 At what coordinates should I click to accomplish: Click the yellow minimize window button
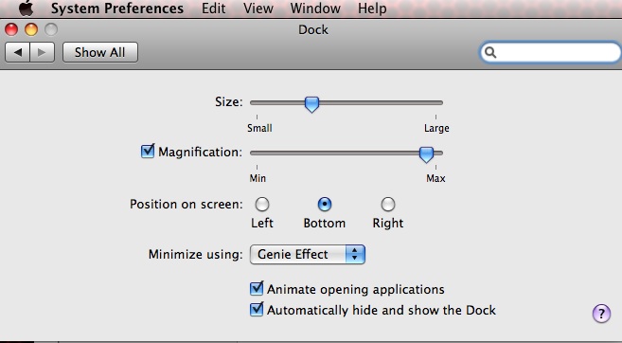coord(31,29)
